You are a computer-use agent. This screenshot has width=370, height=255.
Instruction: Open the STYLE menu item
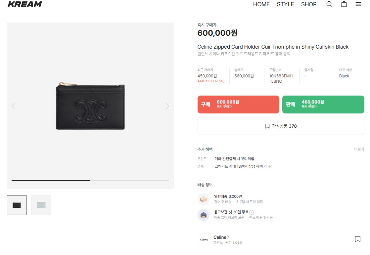285,4
